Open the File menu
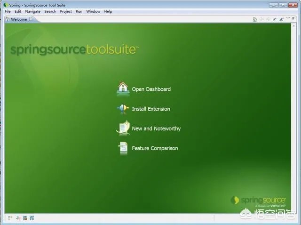The width and height of the screenshot is (301, 225). click(x=8, y=11)
